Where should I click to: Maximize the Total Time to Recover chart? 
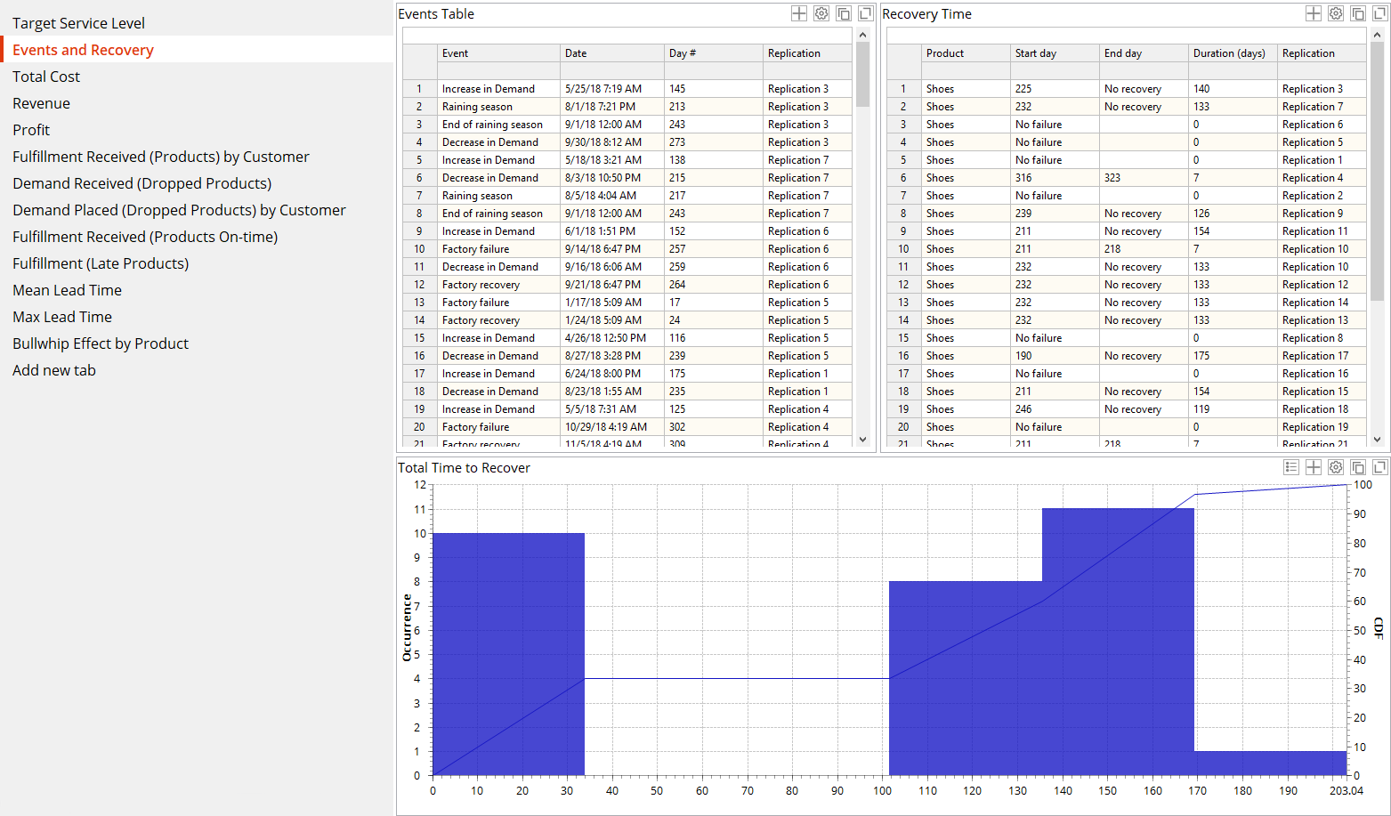click(1379, 466)
